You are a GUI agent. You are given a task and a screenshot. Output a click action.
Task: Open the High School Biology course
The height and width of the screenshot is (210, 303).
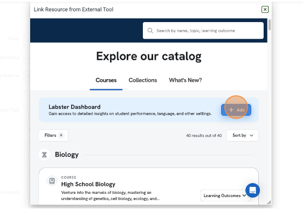(88, 184)
